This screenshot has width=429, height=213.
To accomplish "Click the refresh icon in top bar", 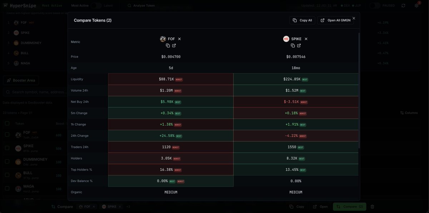I will pyautogui.click(x=403, y=6).
